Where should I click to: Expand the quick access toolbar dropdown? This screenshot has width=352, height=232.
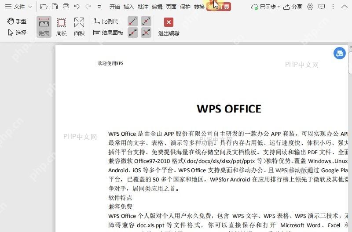pyautogui.click(x=99, y=7)
